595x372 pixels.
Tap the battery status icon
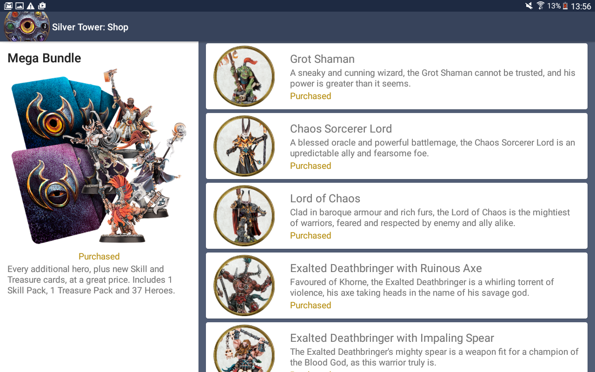coord(565,6)
